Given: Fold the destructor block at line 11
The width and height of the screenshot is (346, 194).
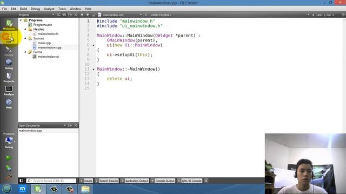Looking at the screenshot, I should point(94,69).
